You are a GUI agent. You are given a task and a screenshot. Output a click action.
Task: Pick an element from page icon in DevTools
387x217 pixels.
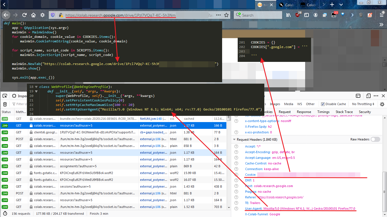pos(5,96)
